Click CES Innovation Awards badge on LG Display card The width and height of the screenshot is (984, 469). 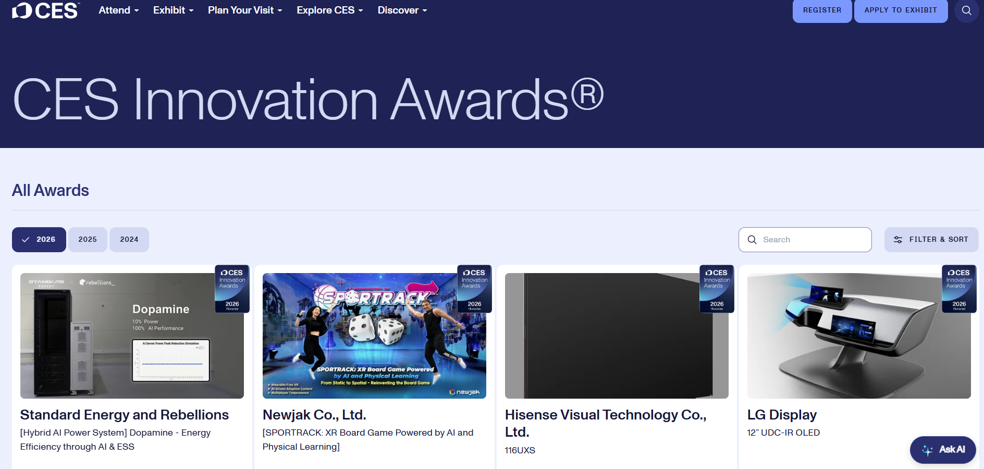959,289
